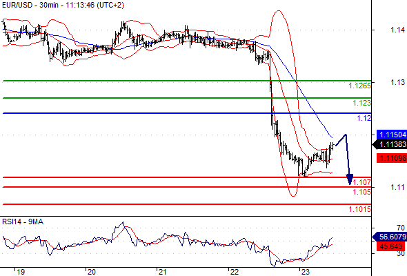
Task: Click the blue forecast arrow head
Action: 350,179
